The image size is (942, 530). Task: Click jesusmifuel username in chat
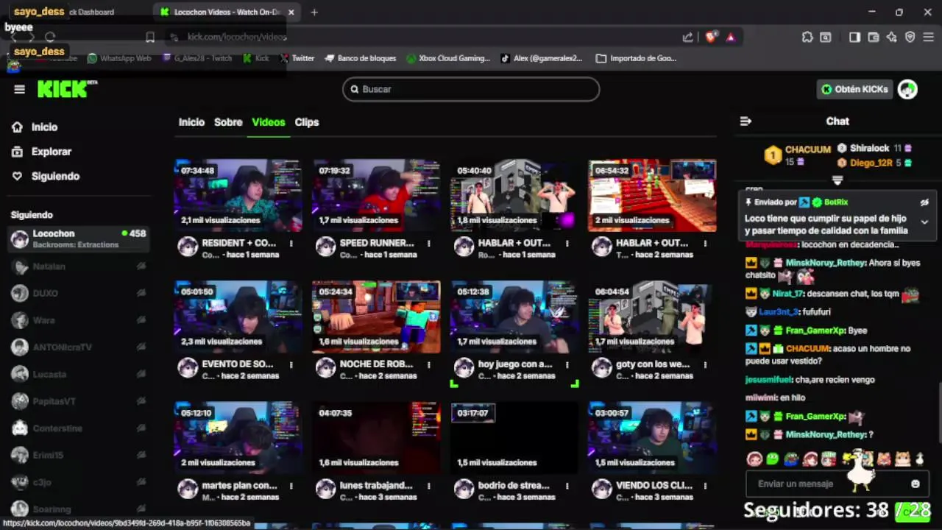click(768, 380)
